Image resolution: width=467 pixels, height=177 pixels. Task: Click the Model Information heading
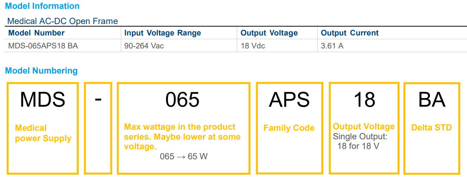point(42,6)
